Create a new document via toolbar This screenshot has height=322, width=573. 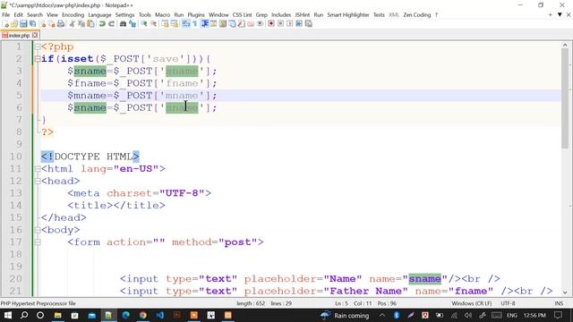coord(6,24)
